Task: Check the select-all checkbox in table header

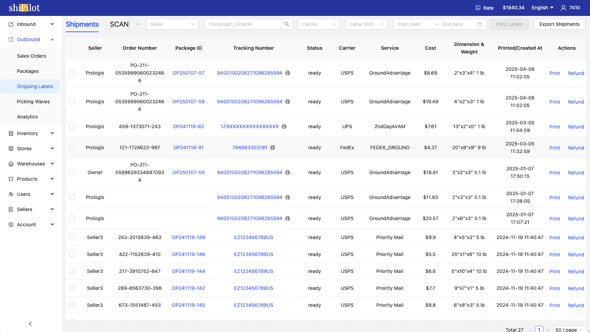Action: point(72,48)
